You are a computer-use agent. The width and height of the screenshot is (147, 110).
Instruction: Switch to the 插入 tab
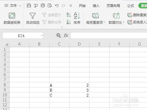coord(96,6)
